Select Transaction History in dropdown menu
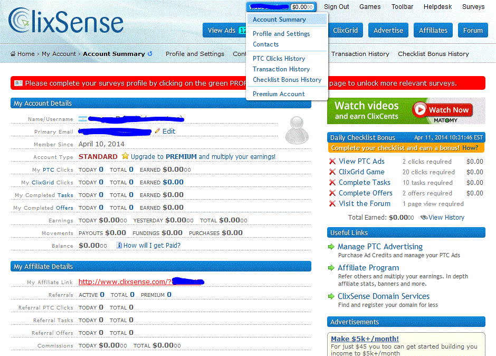 point(281,69)
